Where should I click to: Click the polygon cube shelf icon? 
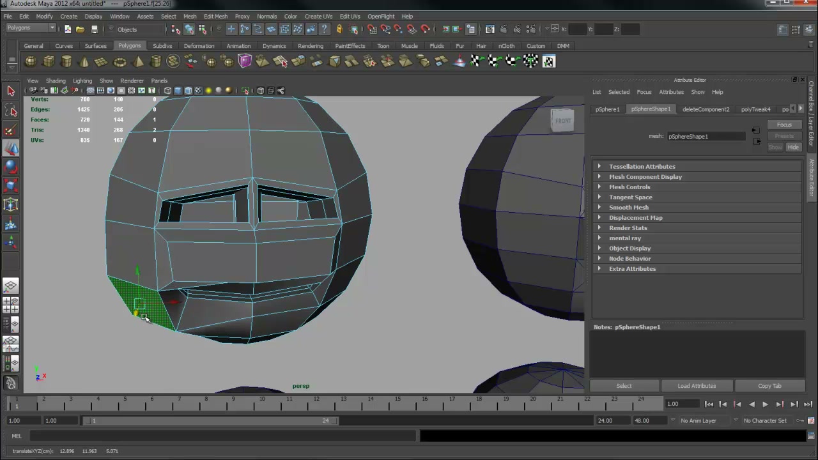tap(49, 61)
